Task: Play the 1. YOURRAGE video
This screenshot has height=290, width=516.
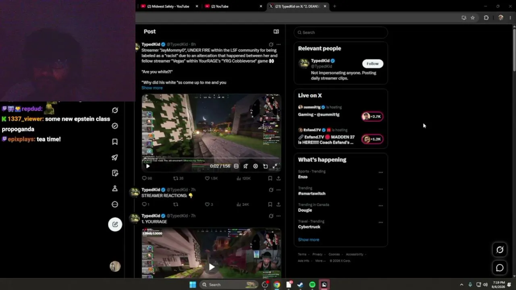Action: click(212, 266)
